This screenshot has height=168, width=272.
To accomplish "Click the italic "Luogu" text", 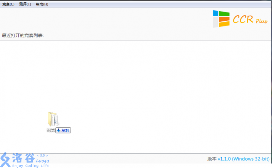I will (x=42, y=161).
